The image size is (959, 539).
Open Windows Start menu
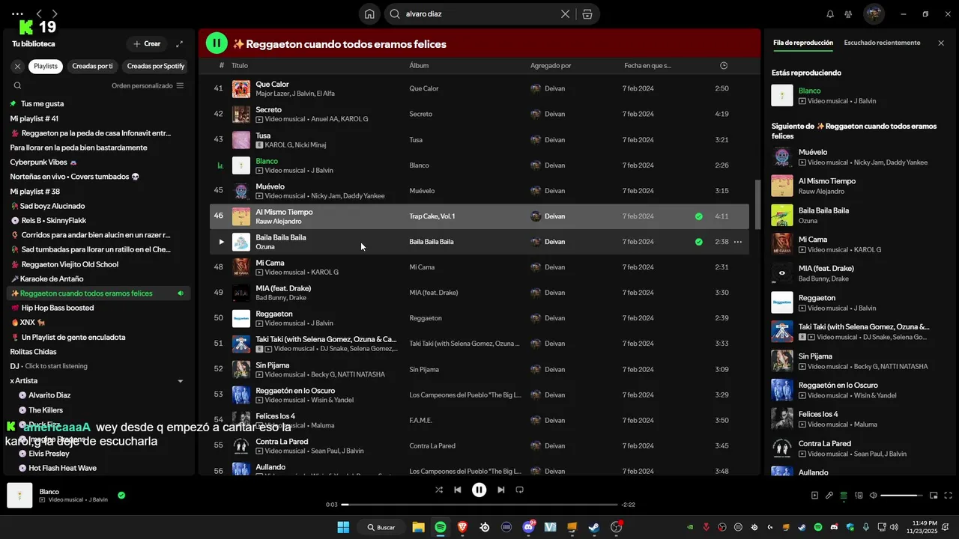pos(343,527)
